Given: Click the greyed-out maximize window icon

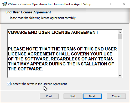Looking at the screenshot, I should tap(112, 4).
